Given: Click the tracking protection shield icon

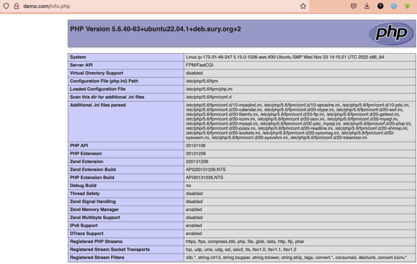Looking at the screenshot, I should click(6, 6).
